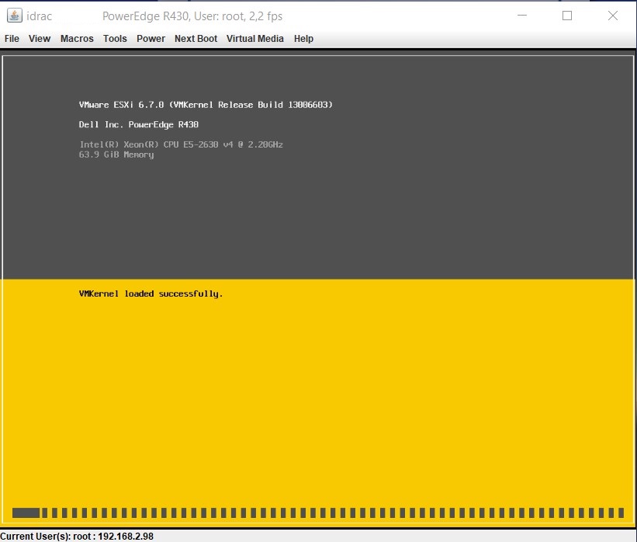Open the Macros menu
The height and width of the screenshot is (542, 637).
pyautogui.click(x=77, y=39)
